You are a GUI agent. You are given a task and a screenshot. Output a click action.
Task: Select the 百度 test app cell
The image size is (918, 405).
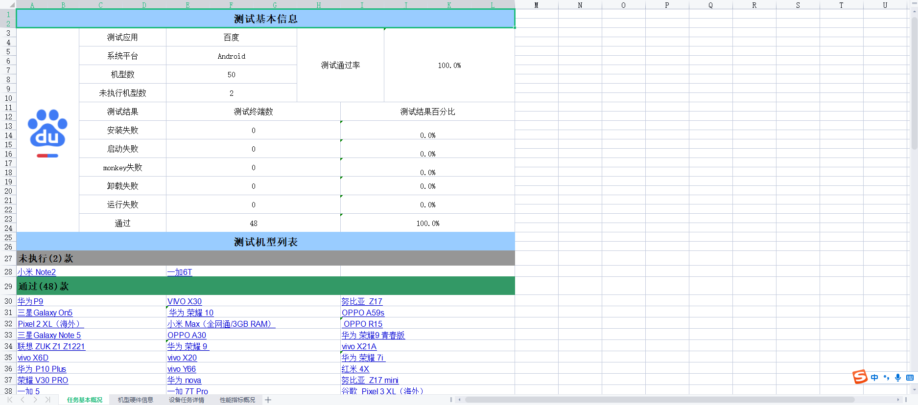pyautogui.click(x=232, y=37)
